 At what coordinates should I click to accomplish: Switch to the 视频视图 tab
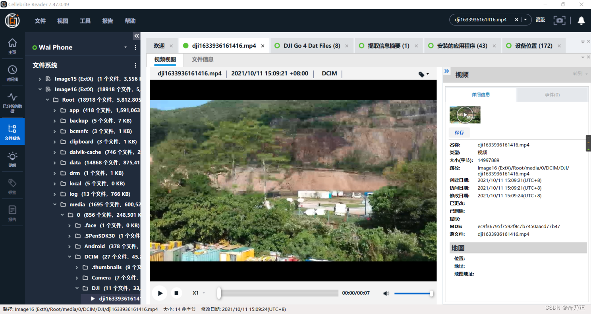(x=165, y=60)
